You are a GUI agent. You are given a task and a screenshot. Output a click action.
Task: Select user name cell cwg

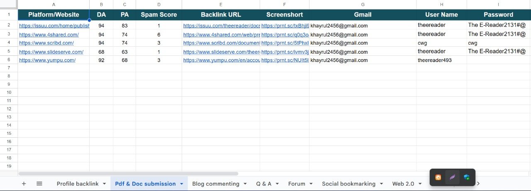coord(442,43)
